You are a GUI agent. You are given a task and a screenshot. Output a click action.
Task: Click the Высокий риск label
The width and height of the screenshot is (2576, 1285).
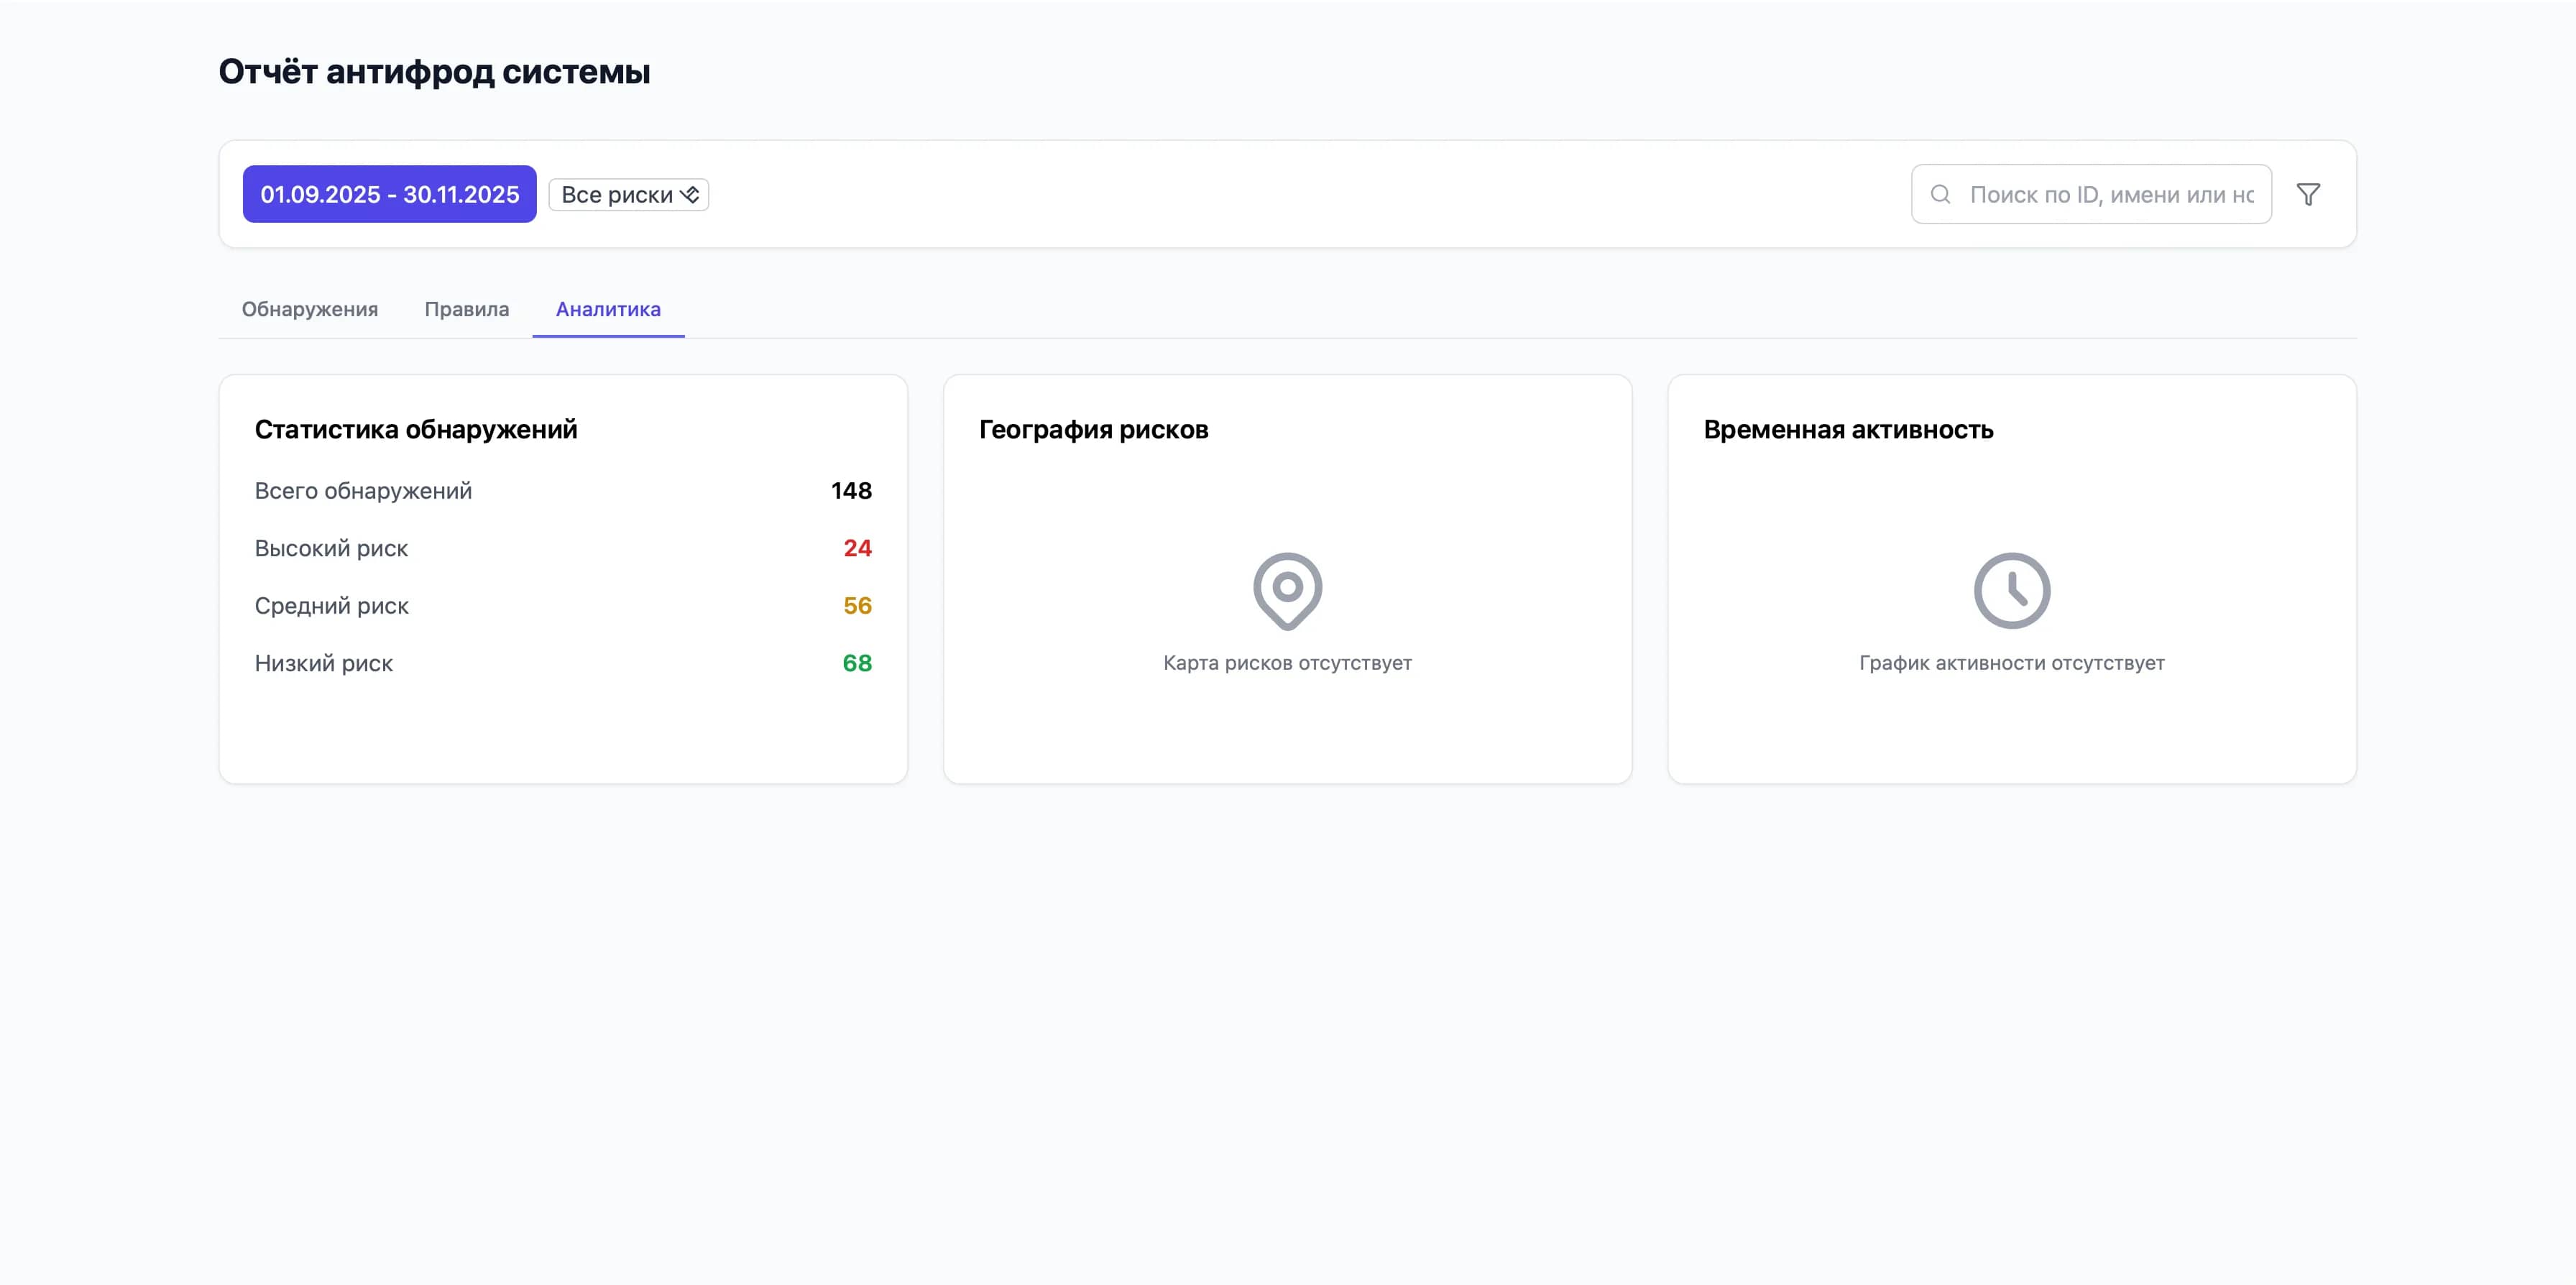coord(332,548)
